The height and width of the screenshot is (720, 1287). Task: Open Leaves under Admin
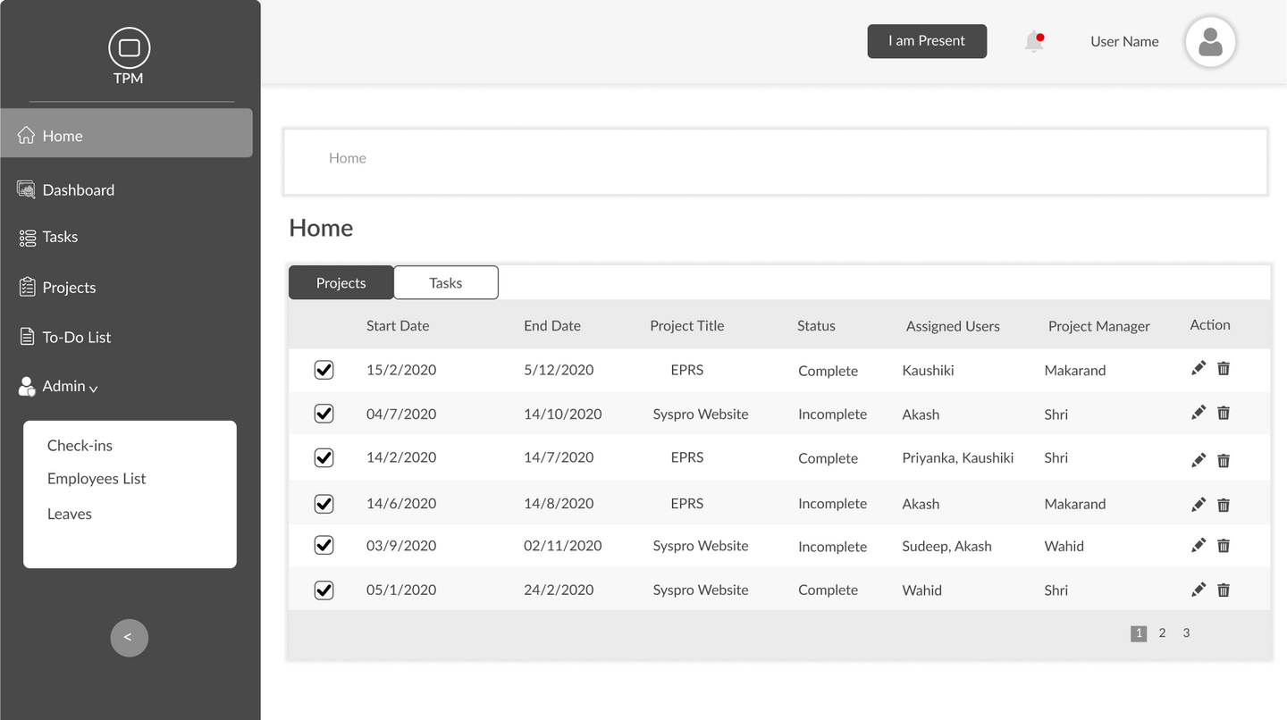(x=70, y=514)
